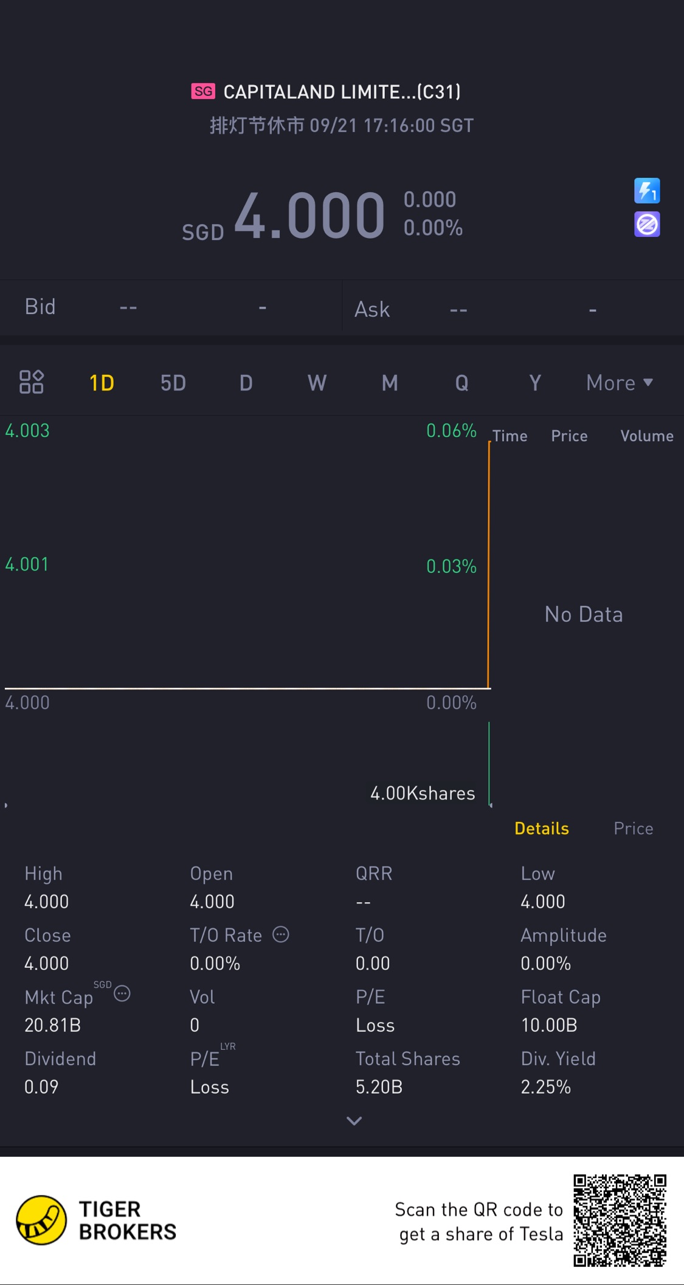684x1285 pixels.
Task: Show the yearly Y chart
Action: click(535, 383)
